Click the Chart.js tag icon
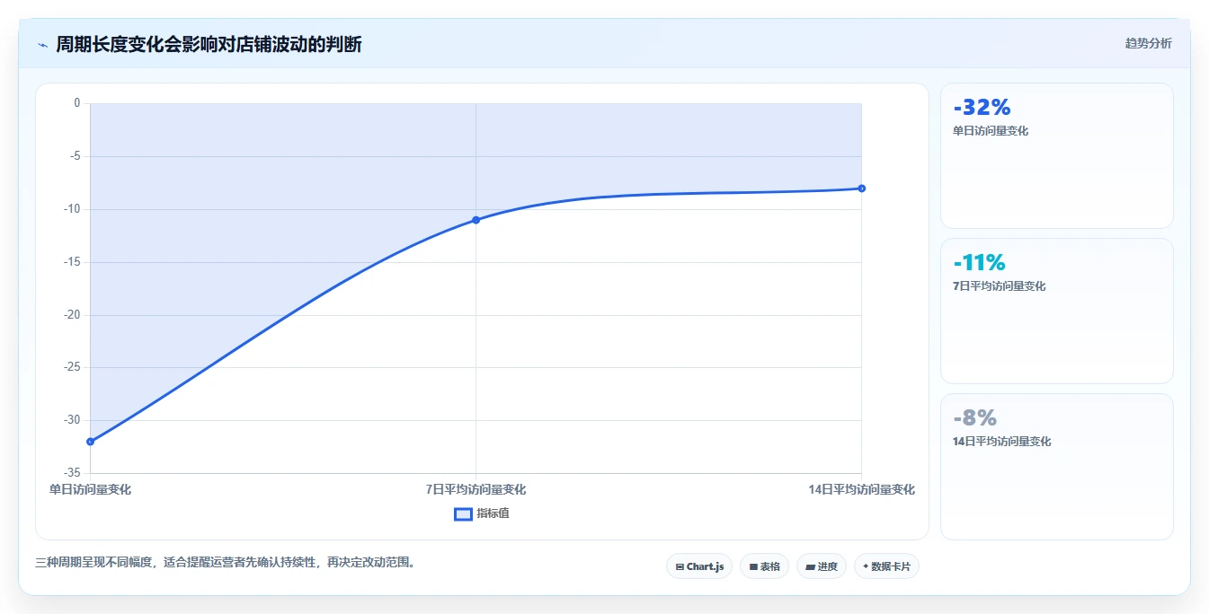 pos(680,567)
